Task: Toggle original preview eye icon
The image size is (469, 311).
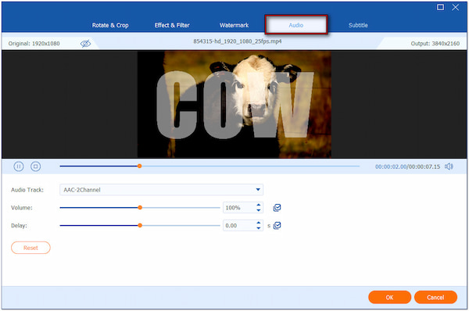Action: click(x=85, y=44)
